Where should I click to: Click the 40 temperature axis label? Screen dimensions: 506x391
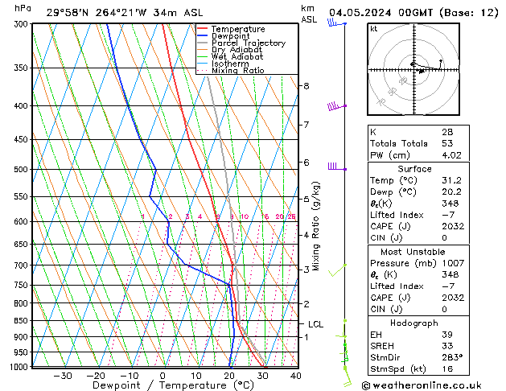coord(296,376)
